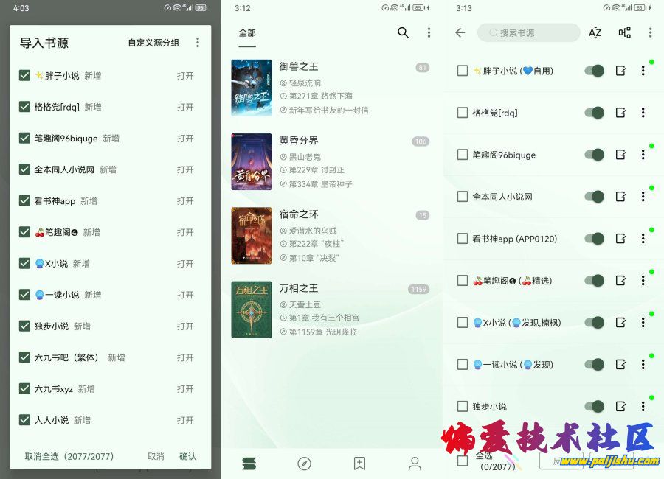Open the bookmark tab icon

pyautogui.click(x=359, y=464)
